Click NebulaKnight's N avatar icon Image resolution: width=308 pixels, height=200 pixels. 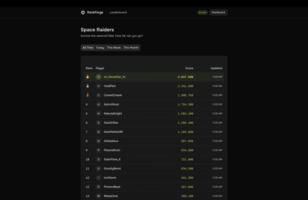pos(99,114)
